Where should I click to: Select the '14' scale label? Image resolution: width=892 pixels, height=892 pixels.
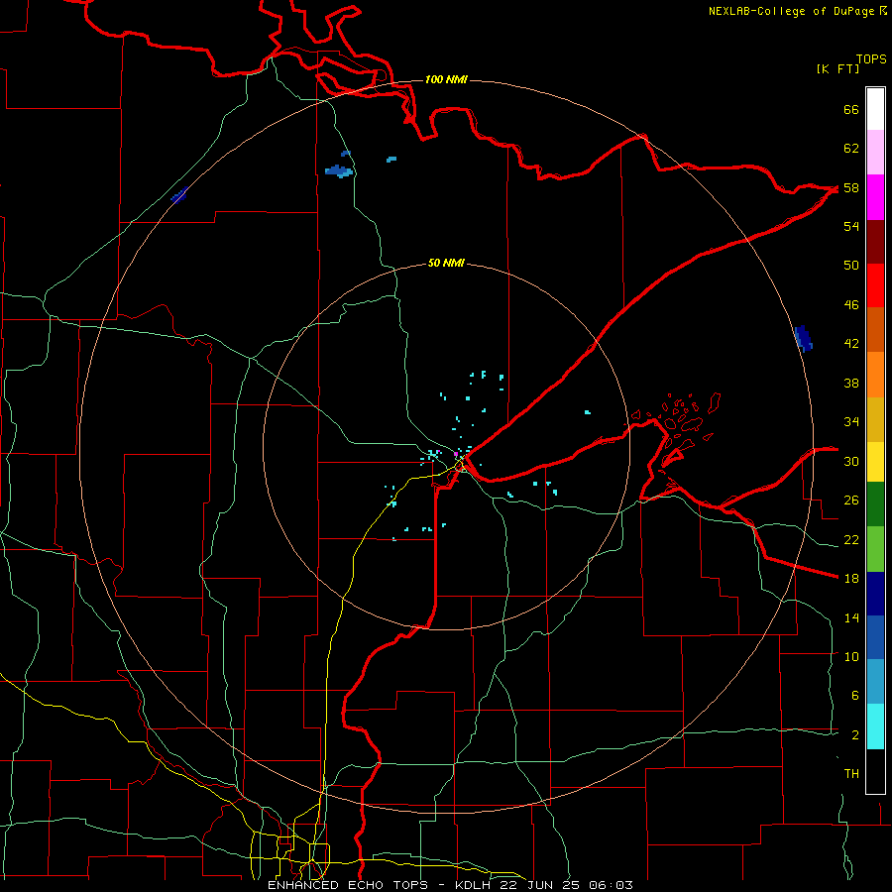pos(851,617)
